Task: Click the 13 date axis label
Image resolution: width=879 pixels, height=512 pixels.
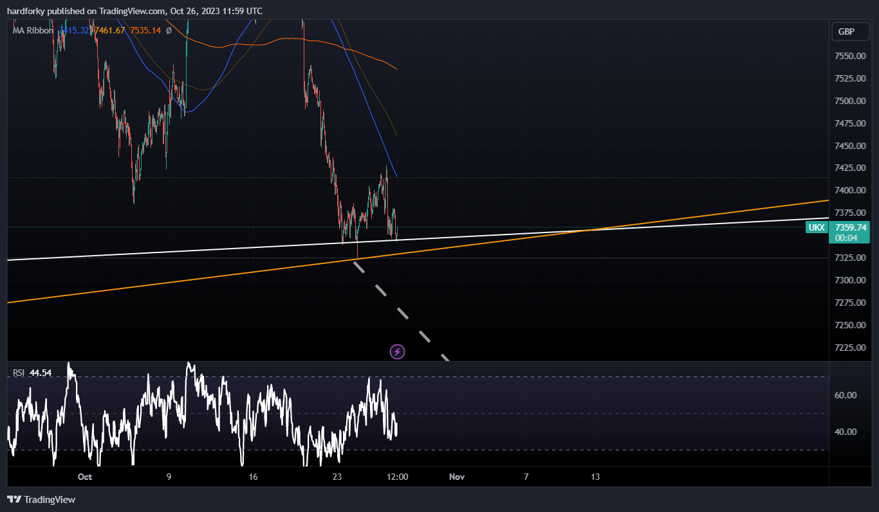Action: 595,477
